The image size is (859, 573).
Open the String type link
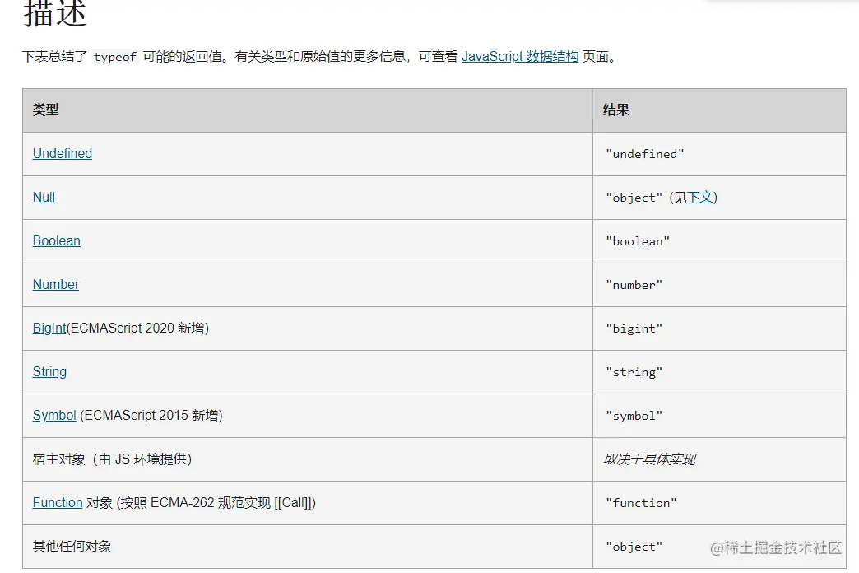(x=49, y=372)
